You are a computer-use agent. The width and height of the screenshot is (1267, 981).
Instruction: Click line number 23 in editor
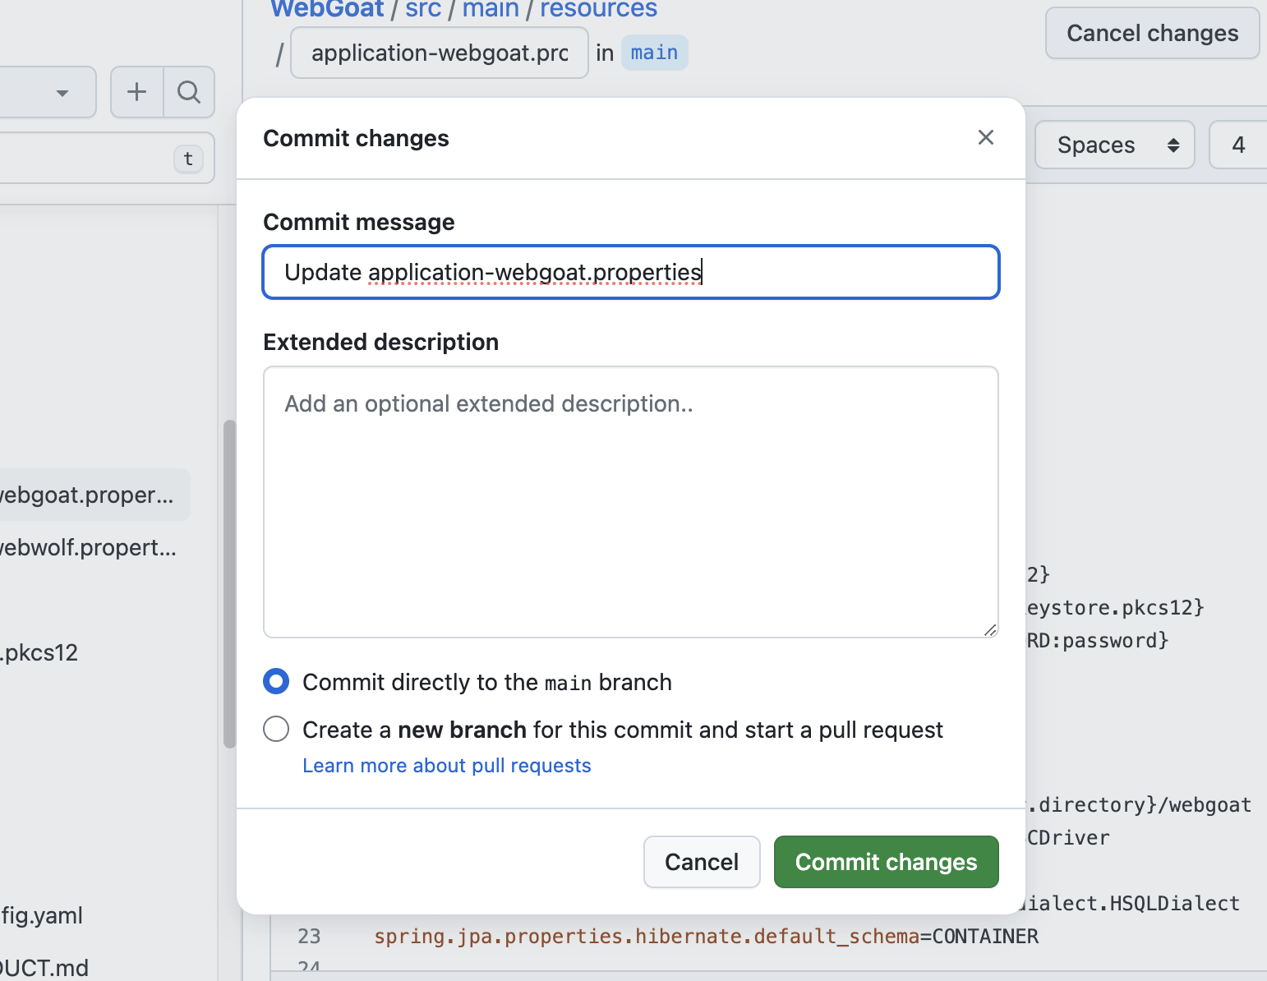(309, 936)
